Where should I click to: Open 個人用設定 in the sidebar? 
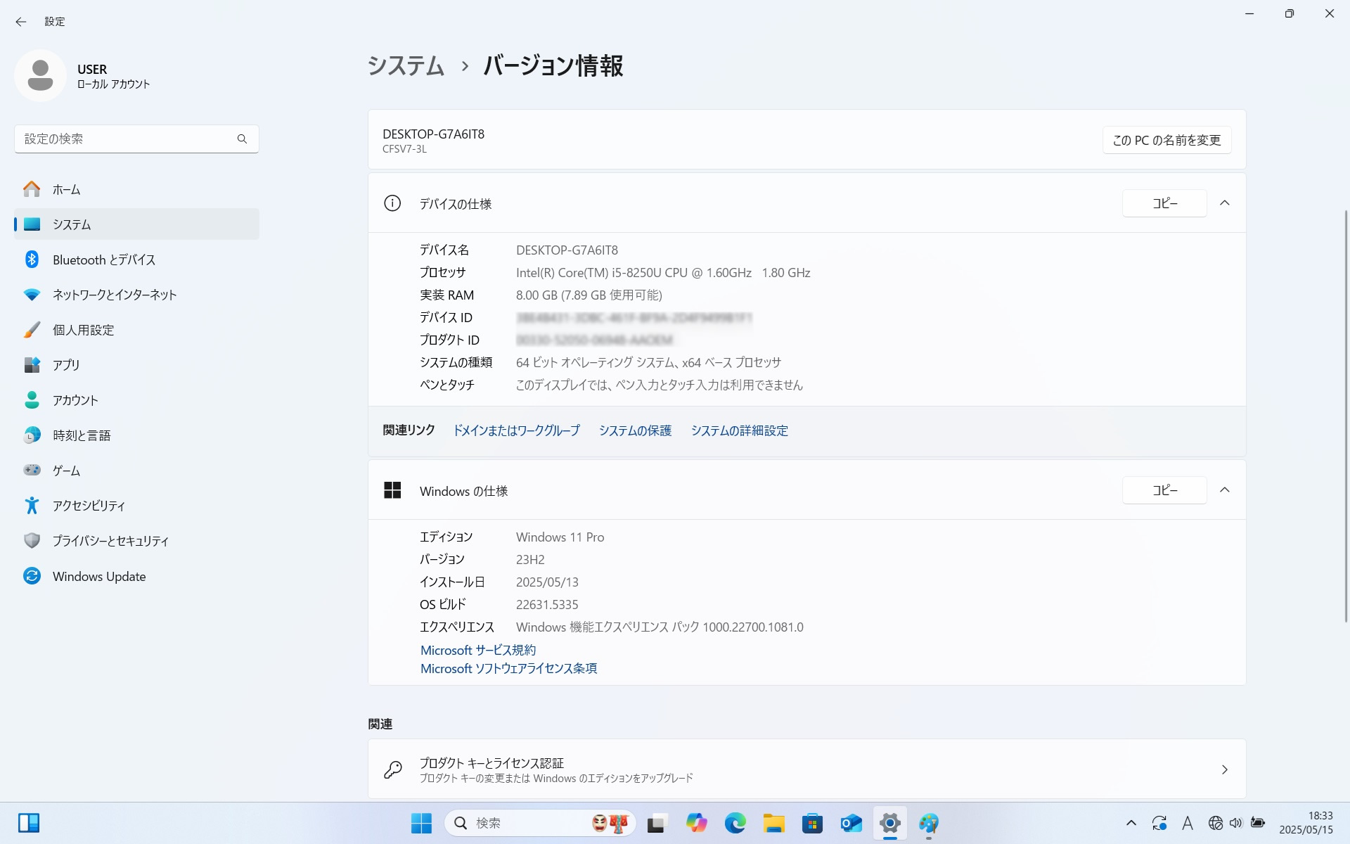click(136, 330)
